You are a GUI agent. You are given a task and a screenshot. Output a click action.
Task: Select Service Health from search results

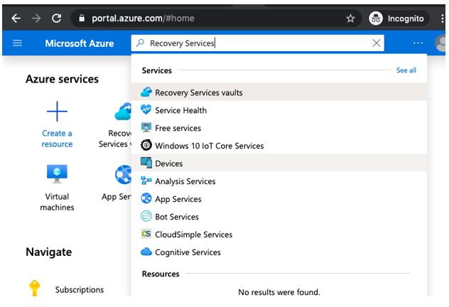[180, 110]
